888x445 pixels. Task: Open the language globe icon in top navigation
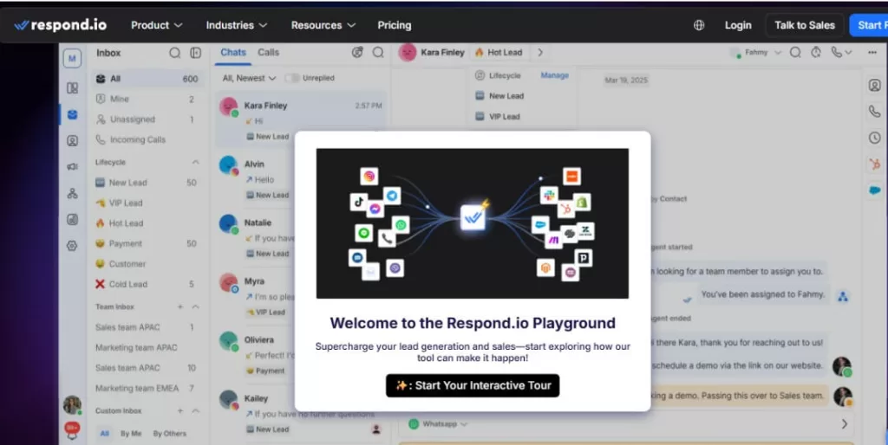pos(699,25)
